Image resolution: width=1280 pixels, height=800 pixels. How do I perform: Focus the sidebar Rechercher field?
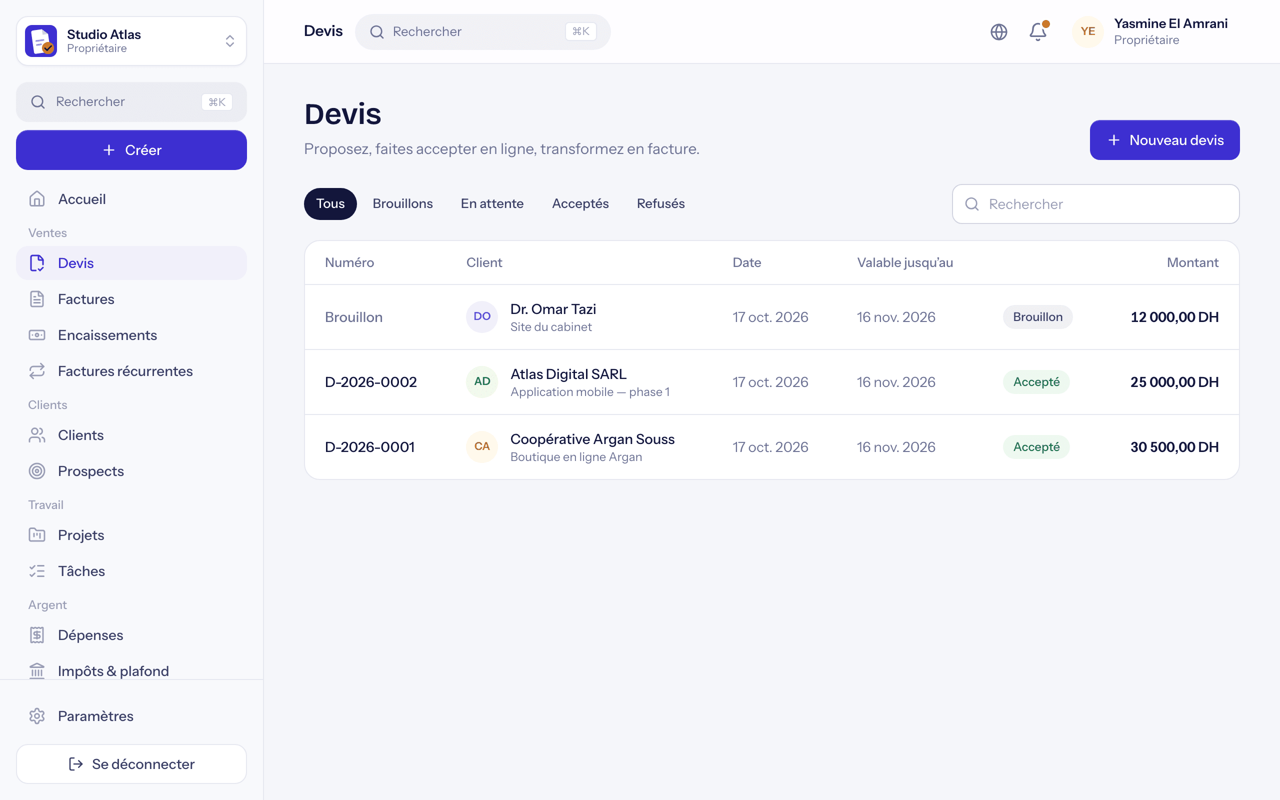131,101
